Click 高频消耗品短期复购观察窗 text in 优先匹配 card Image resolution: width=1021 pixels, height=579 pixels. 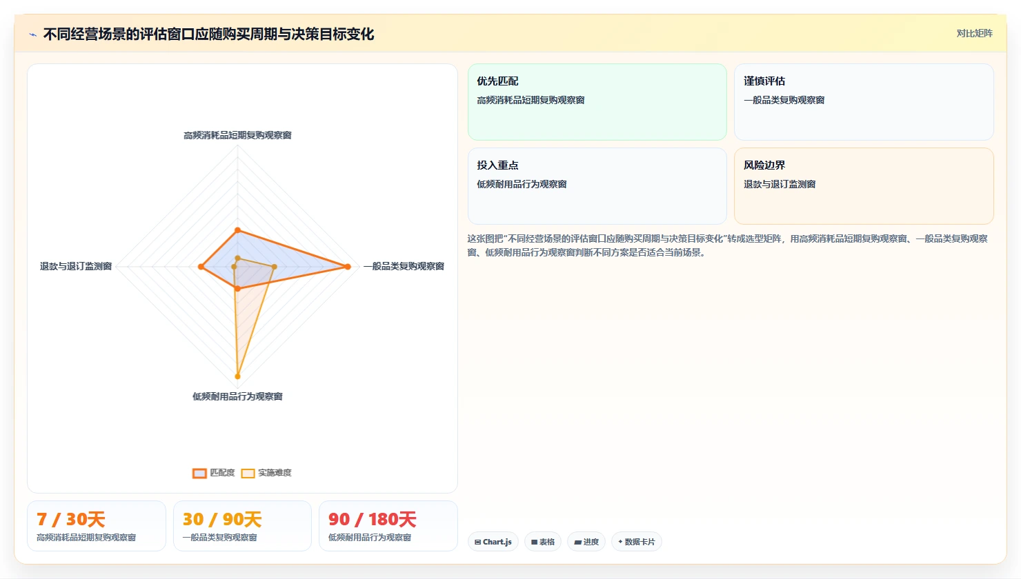531,100
